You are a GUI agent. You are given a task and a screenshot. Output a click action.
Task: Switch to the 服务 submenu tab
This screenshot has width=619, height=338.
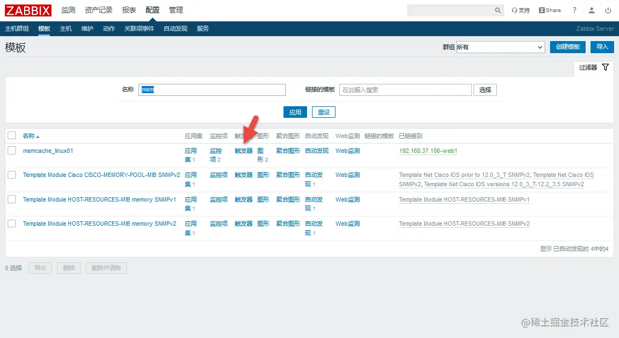click(x=203, y=28)
